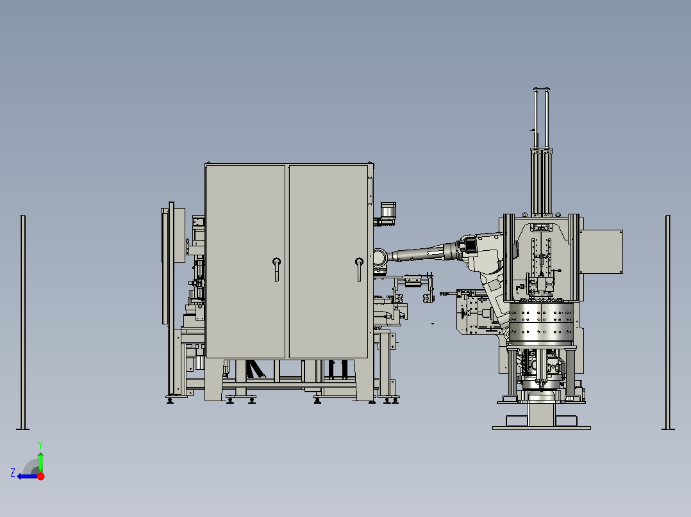Click the red origin ball of the triad
The image size is (691, 517).
(40, 476)
